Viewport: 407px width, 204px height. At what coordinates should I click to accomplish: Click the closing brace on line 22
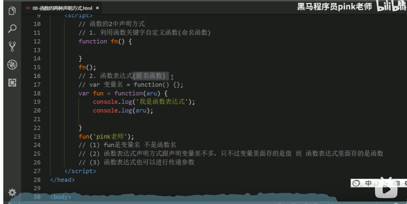(x=80, y=128)
